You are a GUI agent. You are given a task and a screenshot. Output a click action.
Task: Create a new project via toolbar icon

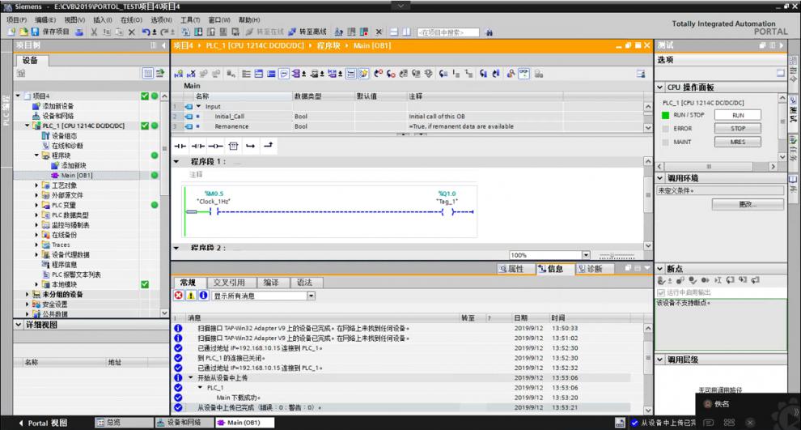point(12,32)
